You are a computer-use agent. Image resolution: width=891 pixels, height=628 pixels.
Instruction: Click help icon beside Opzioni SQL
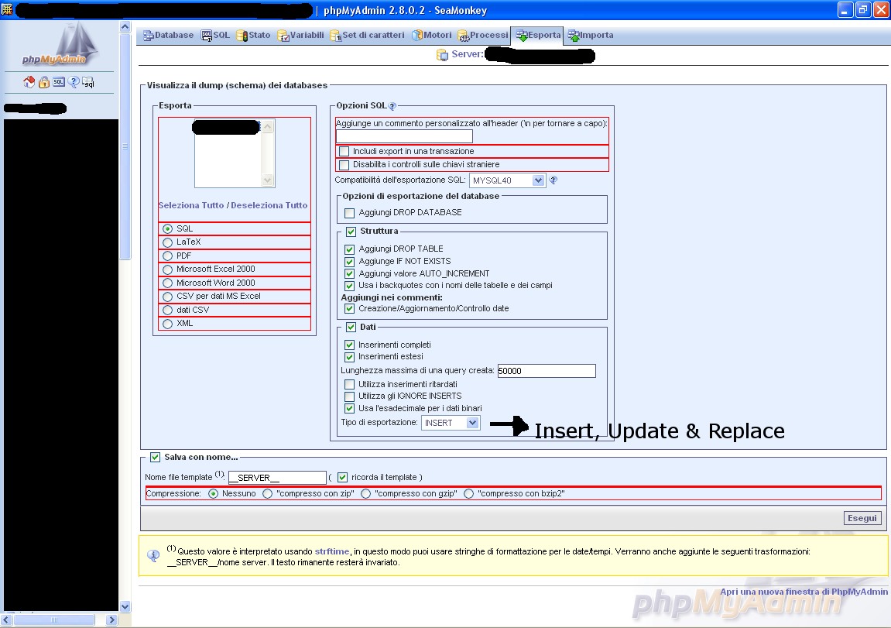click(392, 106)
